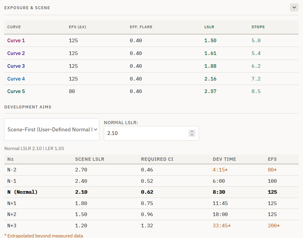Collapse the Exposure & Scene section
Screen dimensions: 303x238
[x=294, y=7]
